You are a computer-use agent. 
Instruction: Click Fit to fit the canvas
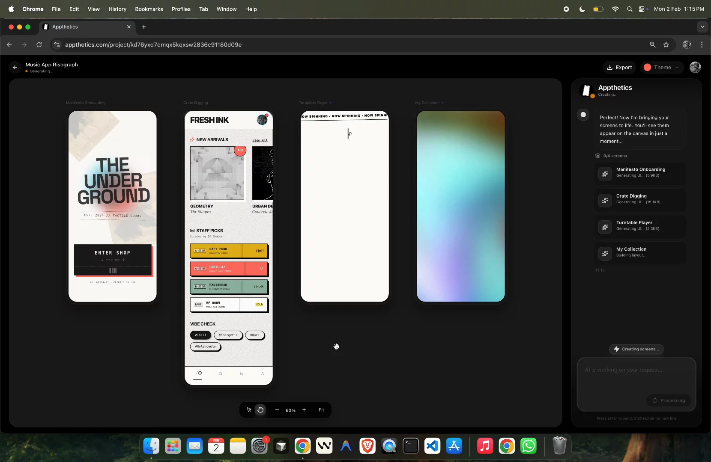coord(322,409)
